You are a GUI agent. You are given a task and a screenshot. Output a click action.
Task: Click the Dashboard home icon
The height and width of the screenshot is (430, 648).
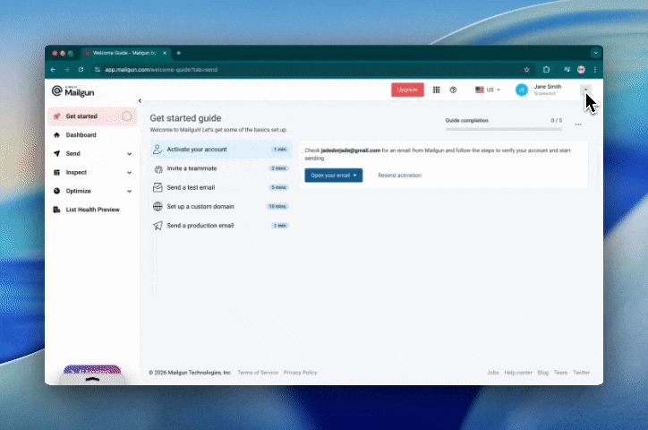(57, 134)
